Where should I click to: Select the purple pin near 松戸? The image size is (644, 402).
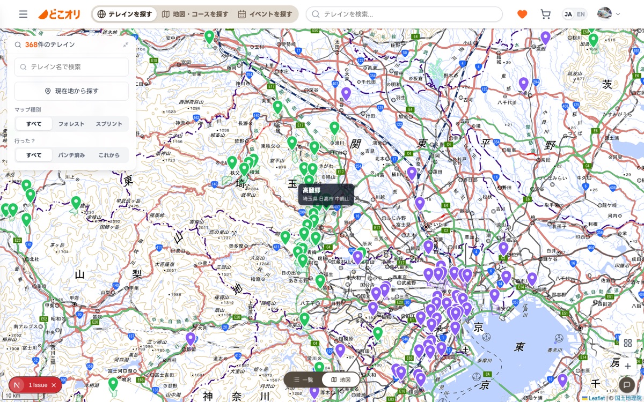tap(503, 249)
